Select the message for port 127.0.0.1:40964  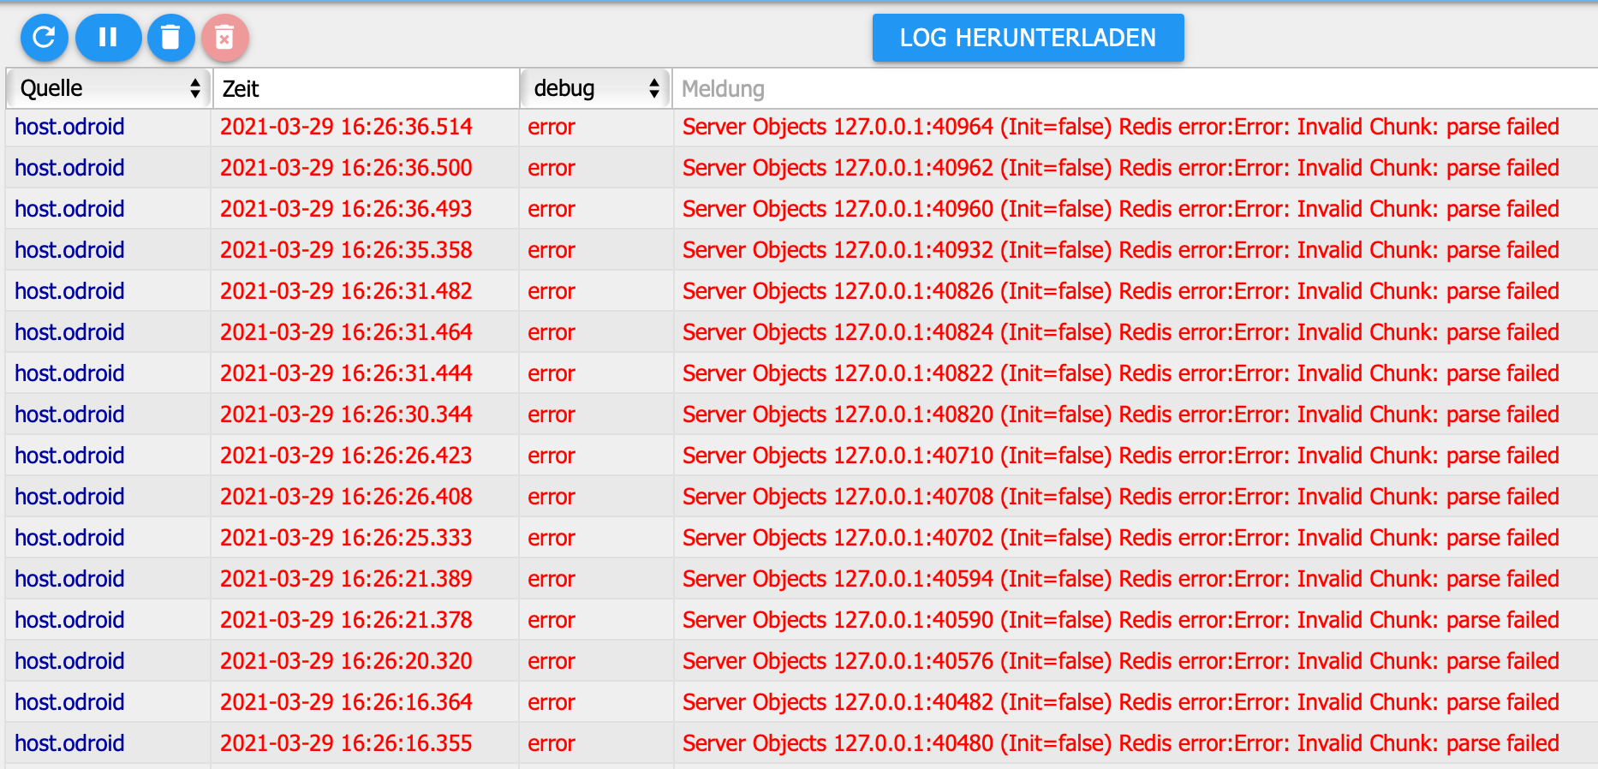pos(1120,127)
